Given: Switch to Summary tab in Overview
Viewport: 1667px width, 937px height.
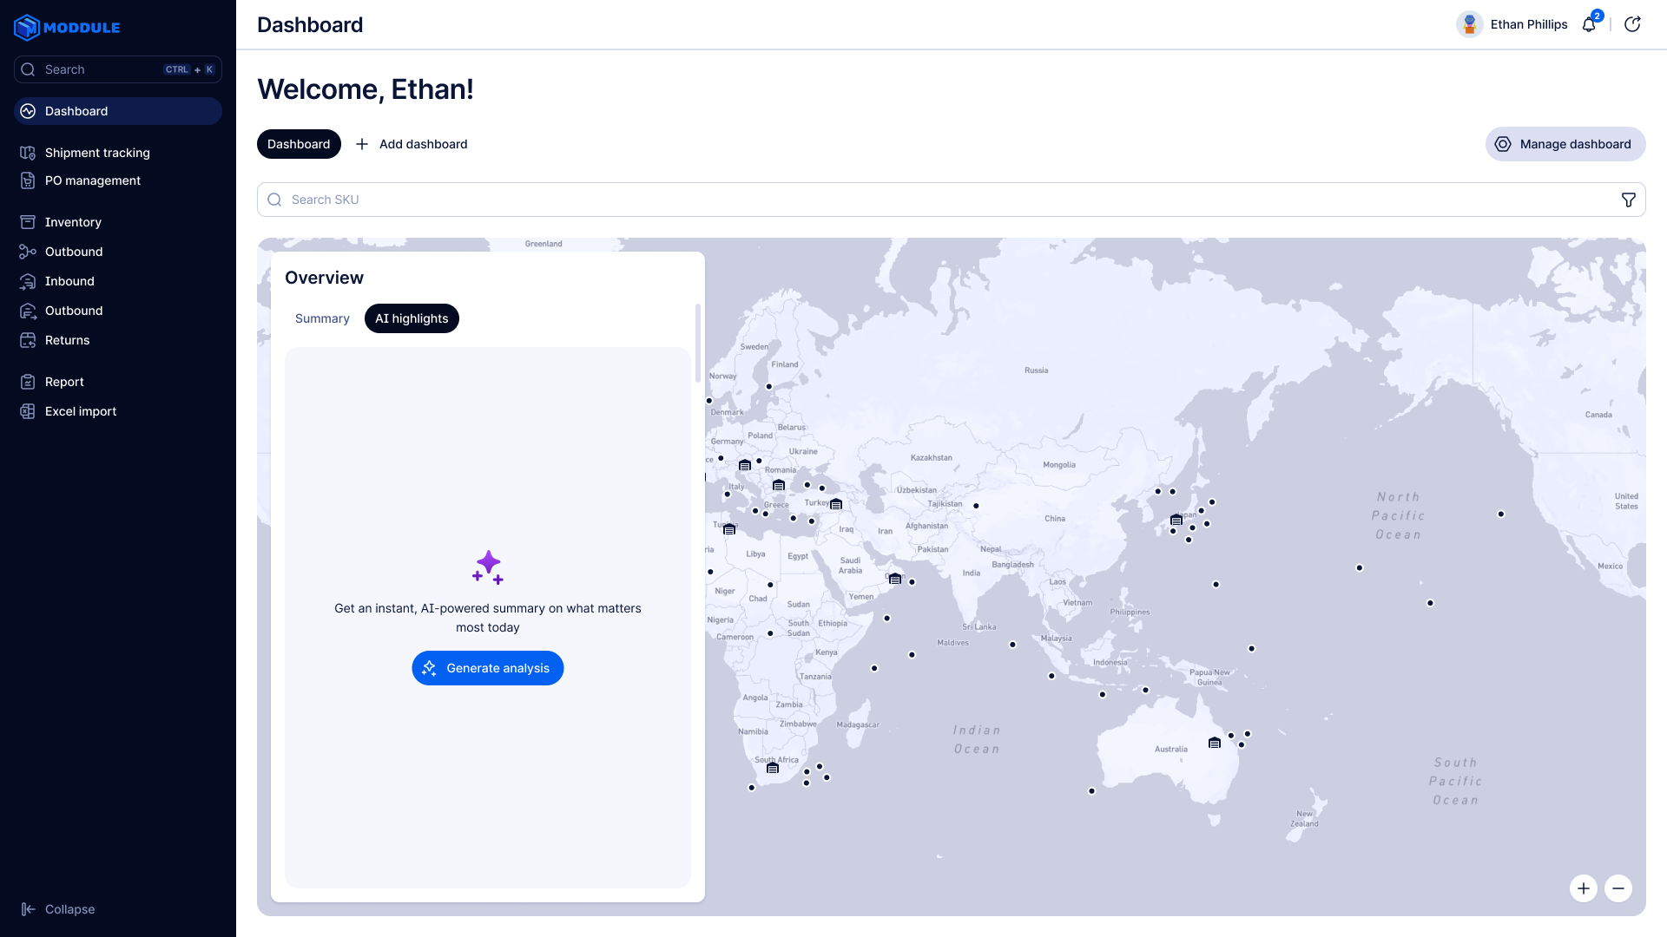Looking at the screenshot, I should coord(322,318).
